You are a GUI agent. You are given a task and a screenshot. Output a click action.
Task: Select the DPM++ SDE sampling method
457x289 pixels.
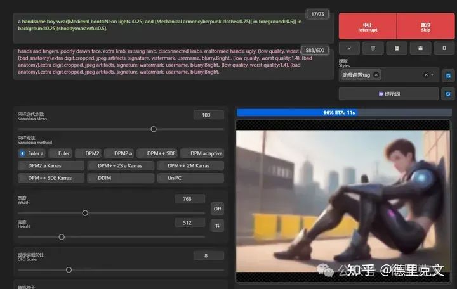[157, 153]
